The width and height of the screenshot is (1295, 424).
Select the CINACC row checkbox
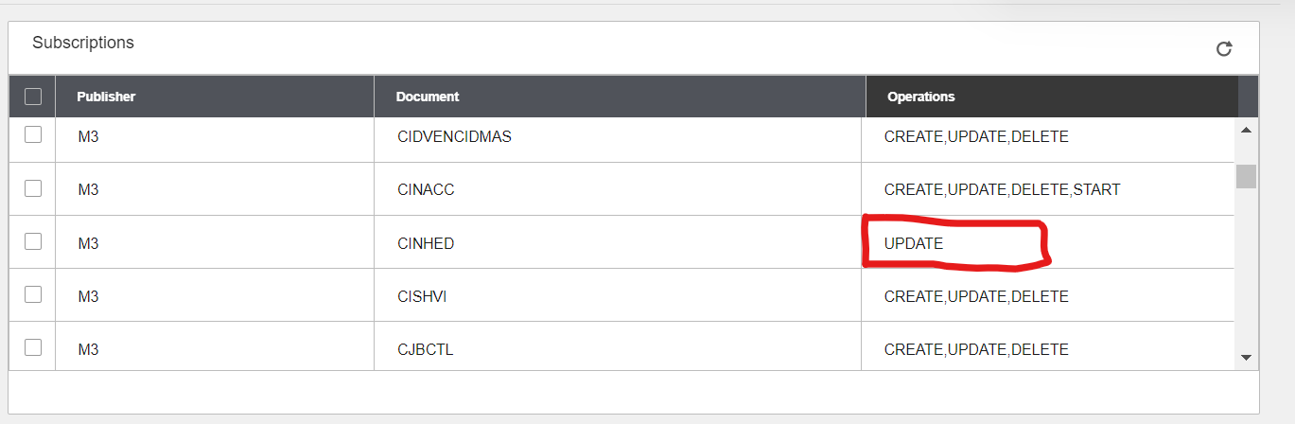point(33,187)
